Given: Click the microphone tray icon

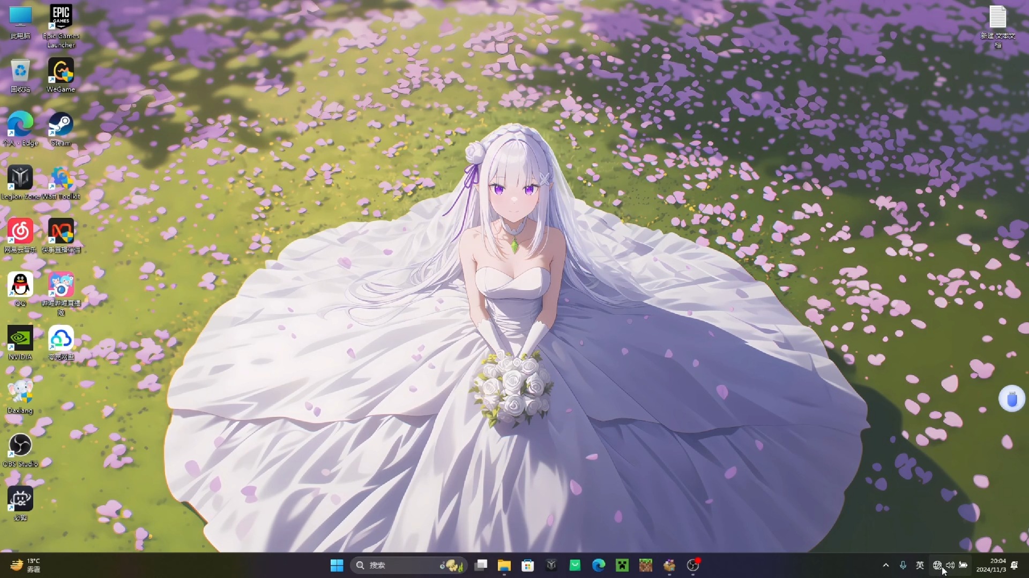Looking at the screenshot, I should [x=903, y=565].
